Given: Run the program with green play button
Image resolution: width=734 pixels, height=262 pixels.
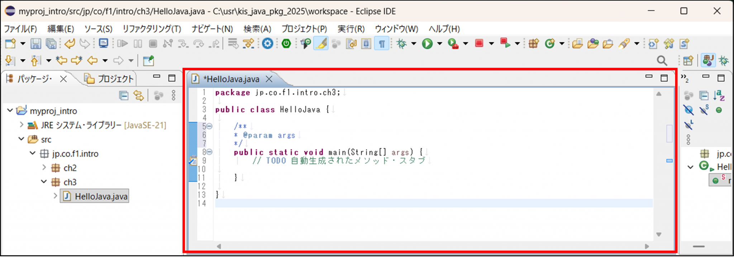Looking at the screenshot, I should (427, 44).
